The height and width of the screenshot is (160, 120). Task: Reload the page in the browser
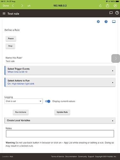point(100,6)
